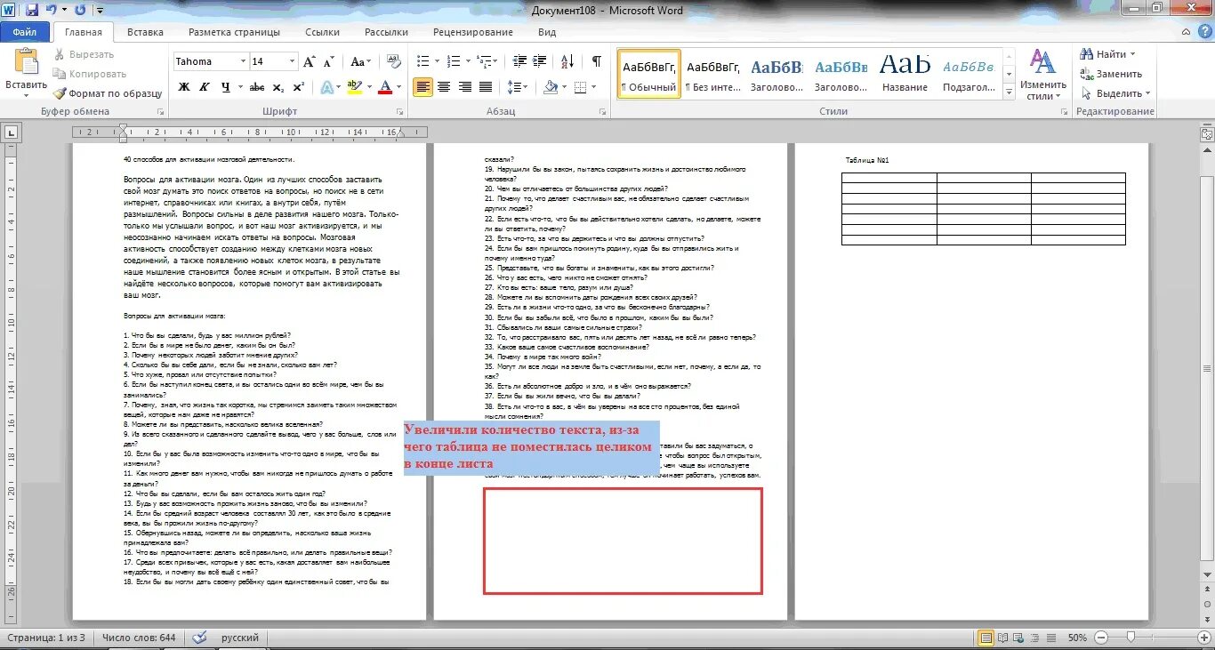Click Число слов: 644 in status bar
Image resolution: width=1215 pixels, height=650 pixels.
point(139,638)
